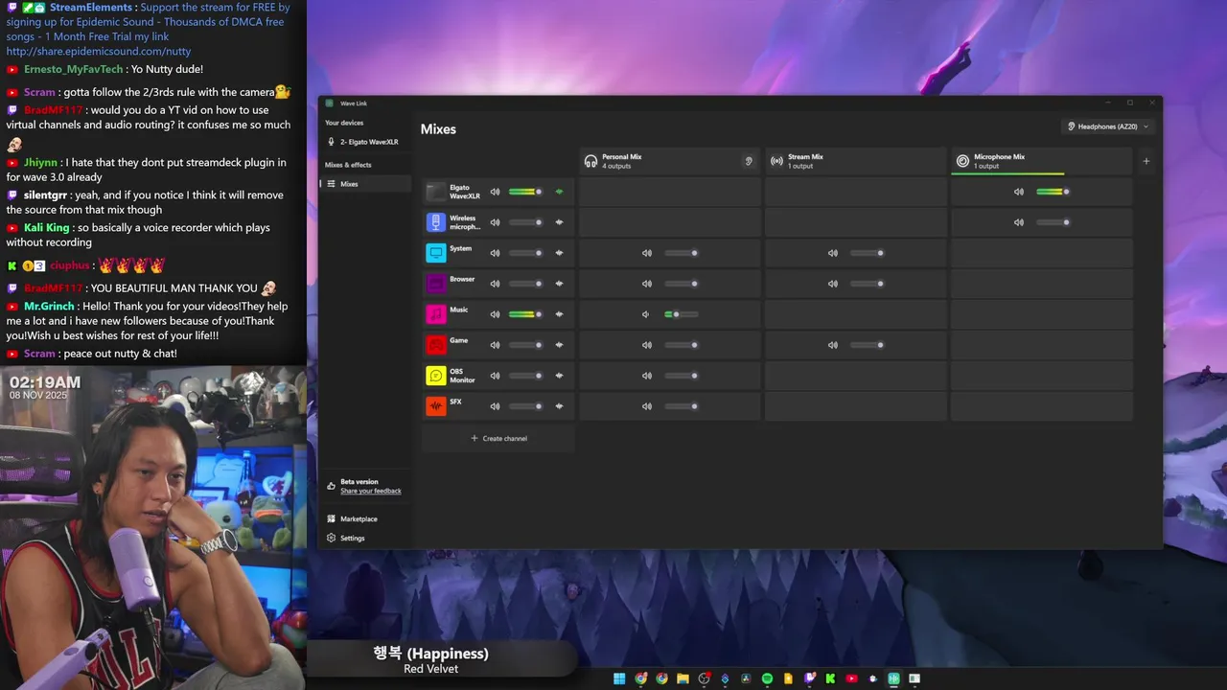
Task: Open the share.epidemicsound.com link in chat
Action: click(99, 52)
